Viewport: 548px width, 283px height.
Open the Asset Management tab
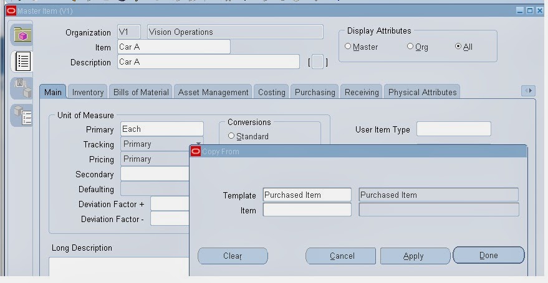213,92
